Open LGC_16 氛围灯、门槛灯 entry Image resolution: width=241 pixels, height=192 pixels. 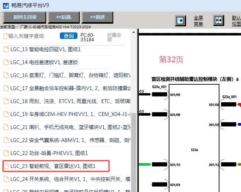(71, 75)
